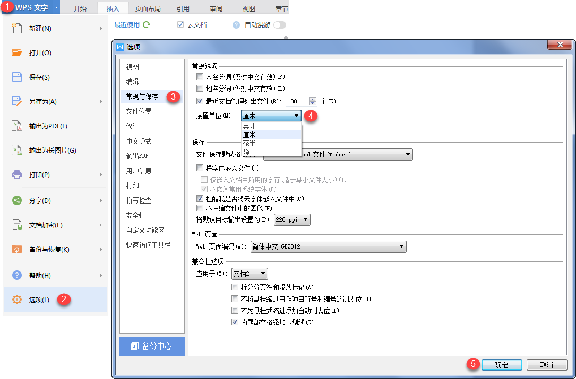Uncheck 提醒我是否将云字体嵌入文件中
The image size is (576, 379).
[x=200, y=198]
